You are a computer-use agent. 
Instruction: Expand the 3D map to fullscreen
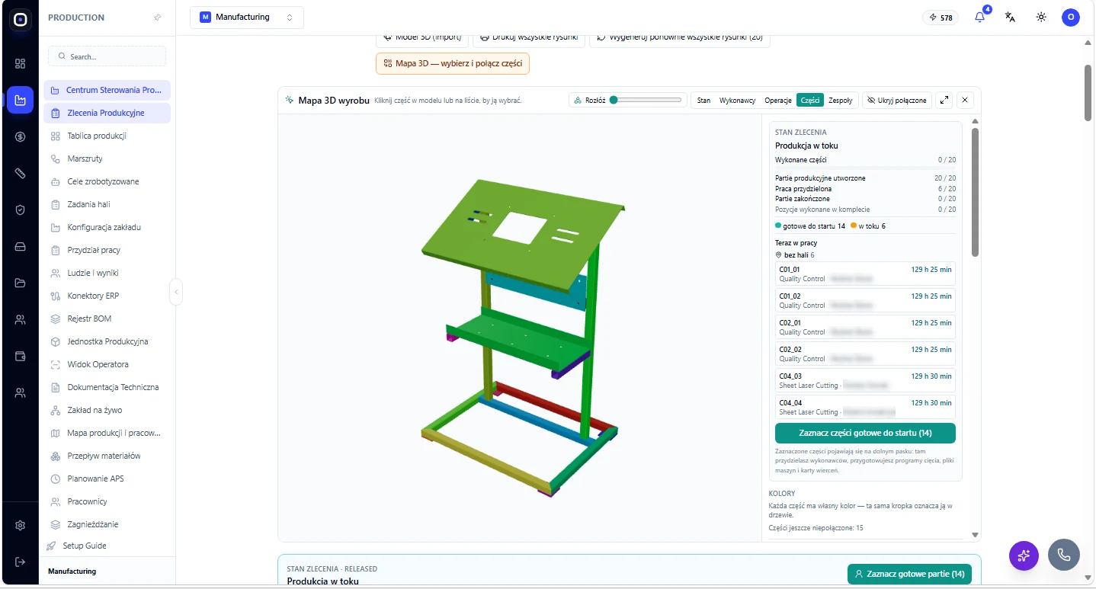[x=944, y=100]
